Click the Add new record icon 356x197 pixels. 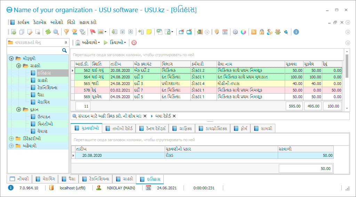pos(13,32)
